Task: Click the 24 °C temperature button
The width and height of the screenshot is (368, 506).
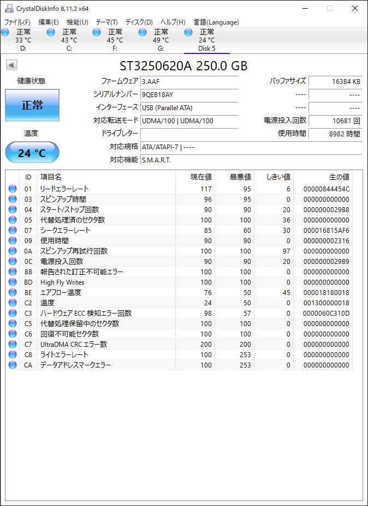Action: pos(32,153)
